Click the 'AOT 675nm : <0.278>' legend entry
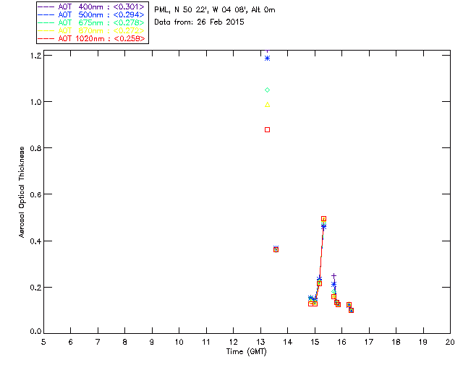This screenshot has width=463, height=370. (91, 22)
